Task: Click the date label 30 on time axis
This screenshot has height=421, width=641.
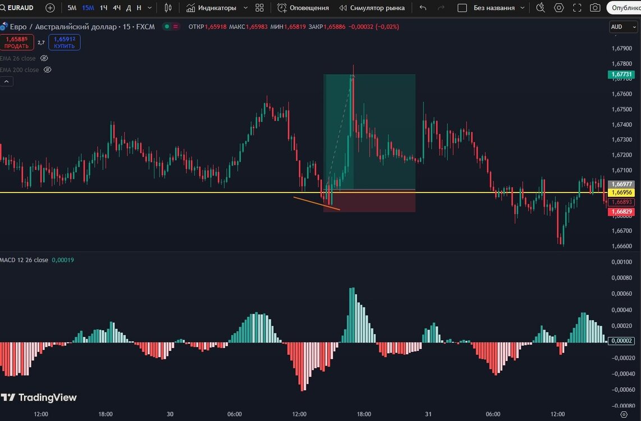Action: (x=170, y=414)
